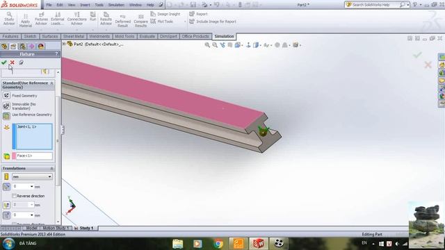Click the Report button

(198, 14)
